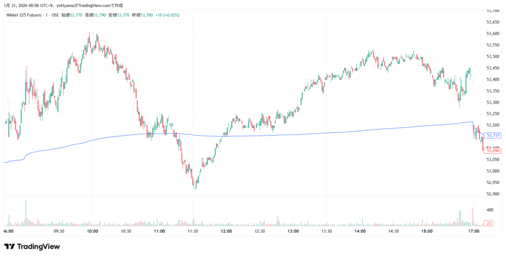Click the TradingView logo icon
506x257 pixels.
(x=9, y=246)
